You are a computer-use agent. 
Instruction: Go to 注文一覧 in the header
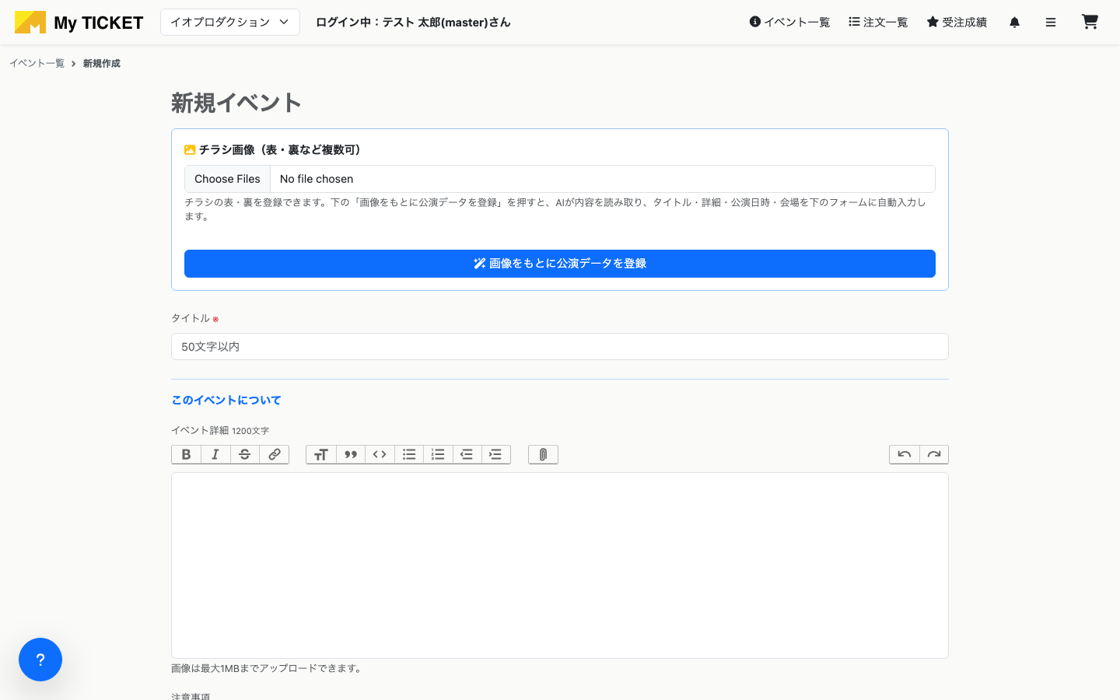[878, 23]
